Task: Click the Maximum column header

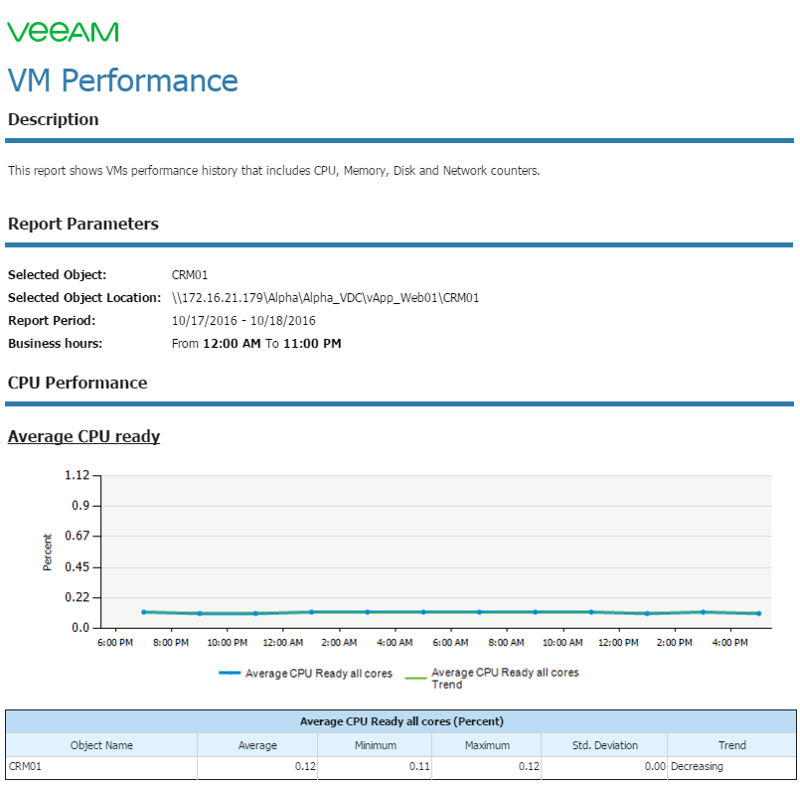Action: click(487, 745)
